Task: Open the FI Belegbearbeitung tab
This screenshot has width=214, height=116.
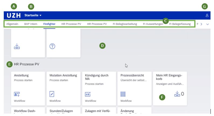Action: 125,24
